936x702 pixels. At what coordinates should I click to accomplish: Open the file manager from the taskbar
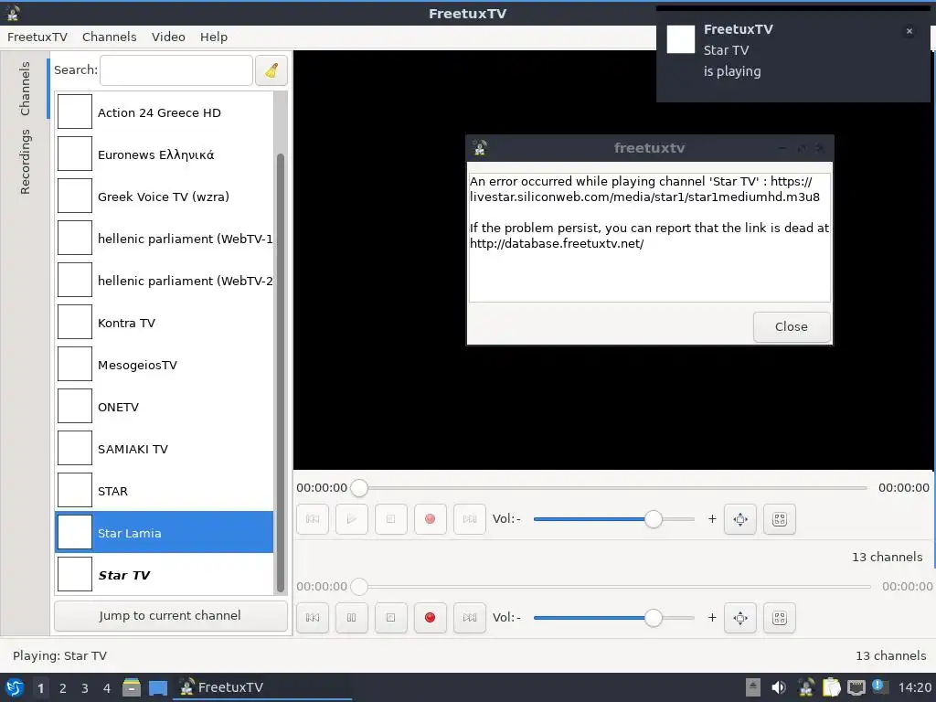pyautogui.click(x=132, y=687)
